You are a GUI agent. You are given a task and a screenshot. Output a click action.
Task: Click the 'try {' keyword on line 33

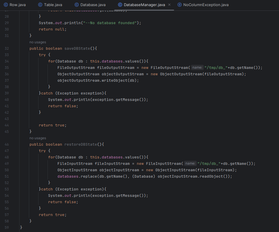click(x=45, y=55)
